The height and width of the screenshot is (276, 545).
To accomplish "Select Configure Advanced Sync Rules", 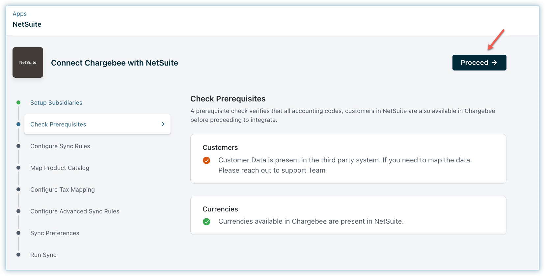I will click(x=75, y=211).
